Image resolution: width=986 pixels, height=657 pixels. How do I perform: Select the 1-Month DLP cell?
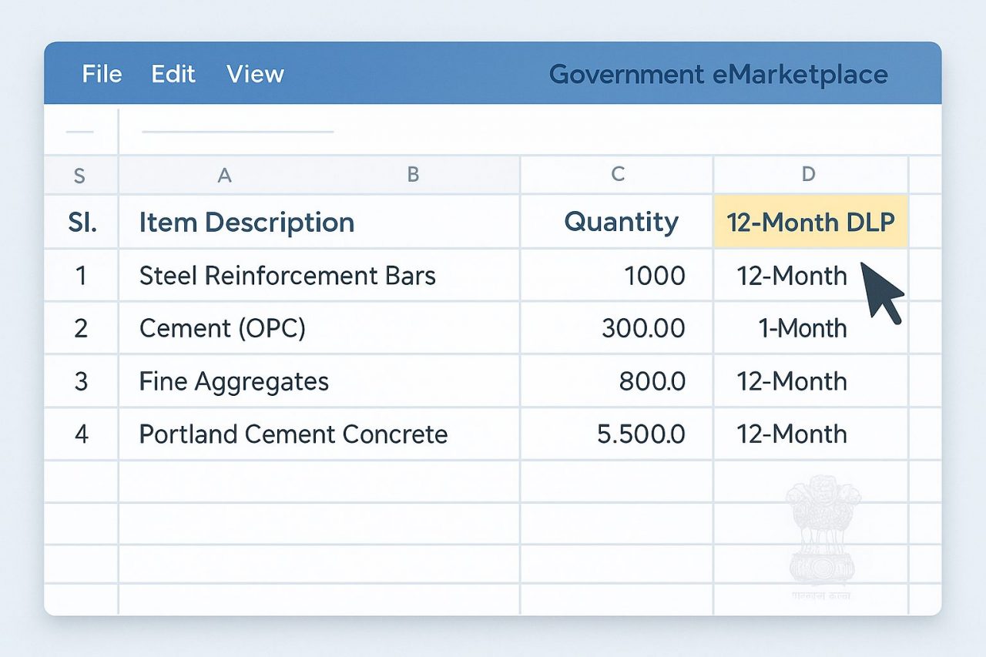coord(811,328)
